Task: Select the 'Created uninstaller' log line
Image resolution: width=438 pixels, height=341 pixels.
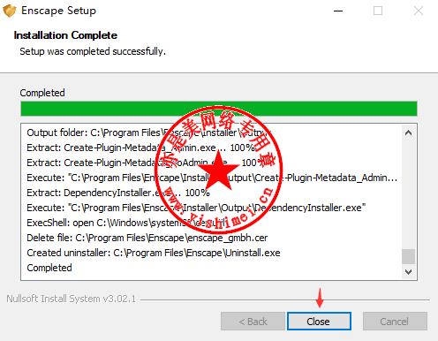Action: [154, 253]
